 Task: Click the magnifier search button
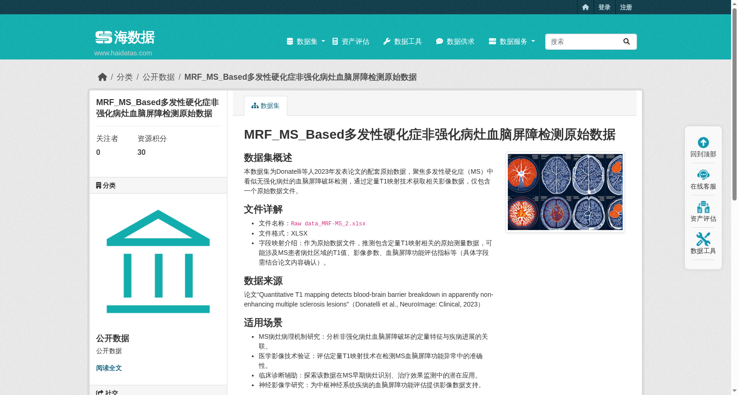click(626, 41)
